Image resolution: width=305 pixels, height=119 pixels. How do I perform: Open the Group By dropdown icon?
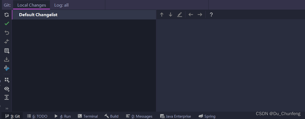[x=7, y=80]
